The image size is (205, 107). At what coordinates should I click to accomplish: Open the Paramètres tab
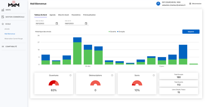(x=76, y=15)
